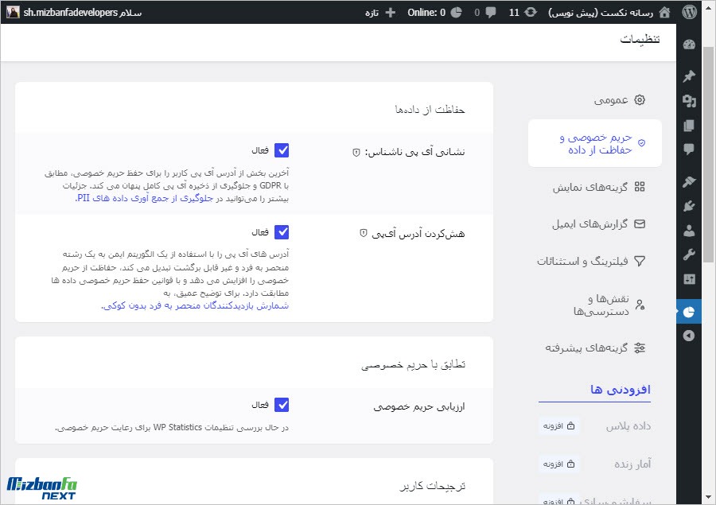Click the تنظیمات page title
The height and width of the screenshot is (505, 716).
[640, 39]
